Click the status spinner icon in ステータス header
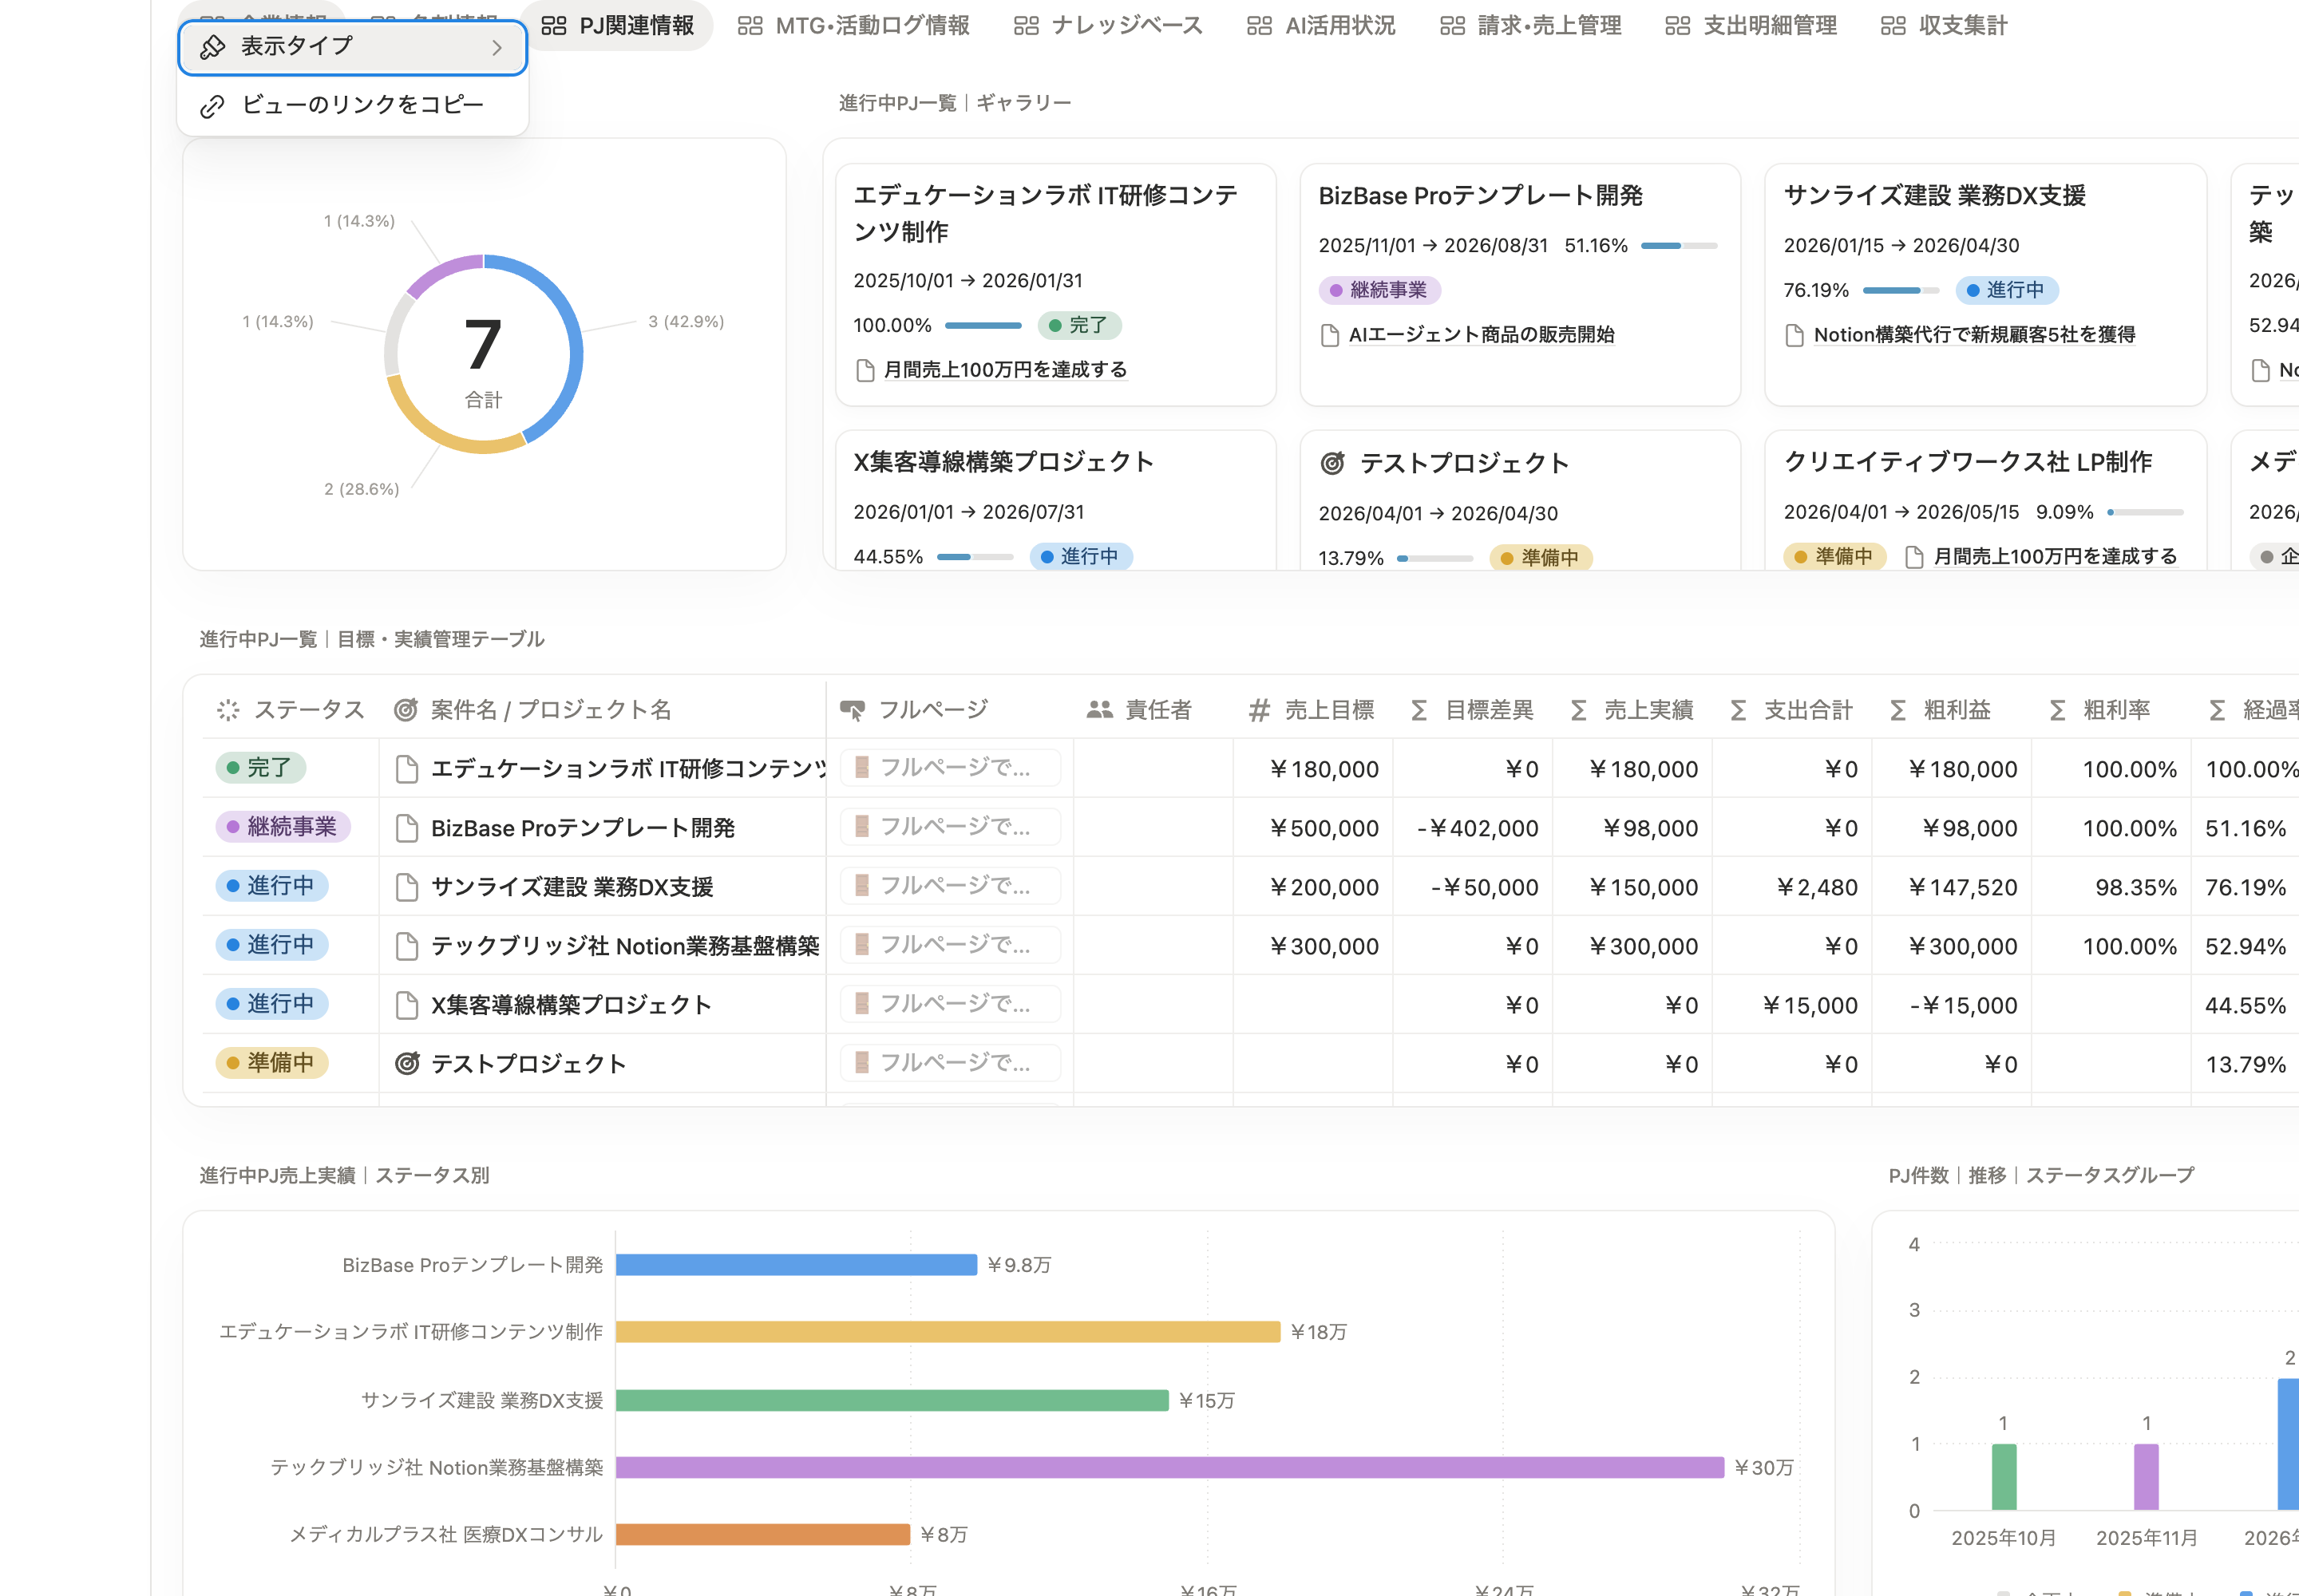 click(x=228, y=710)
